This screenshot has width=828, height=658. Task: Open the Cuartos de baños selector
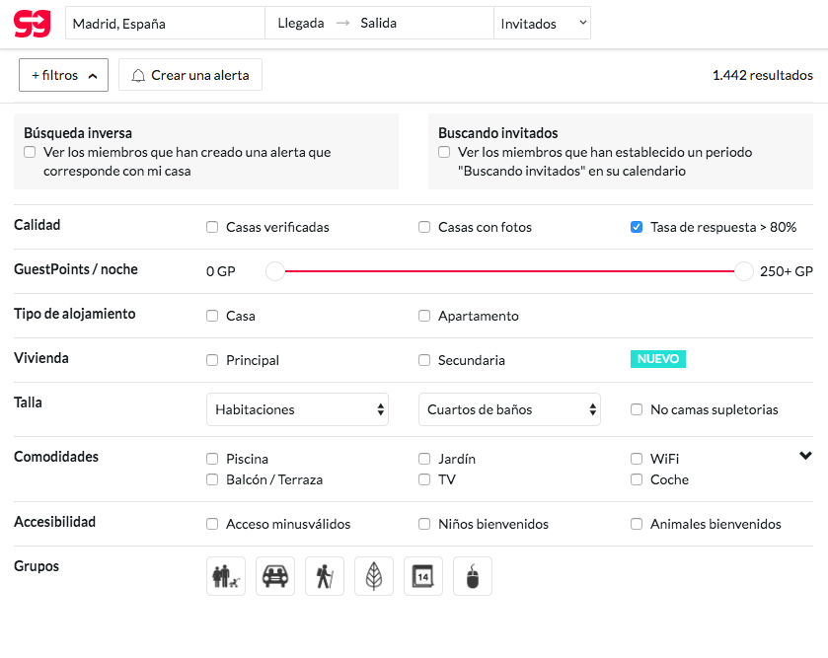(509, 408)
